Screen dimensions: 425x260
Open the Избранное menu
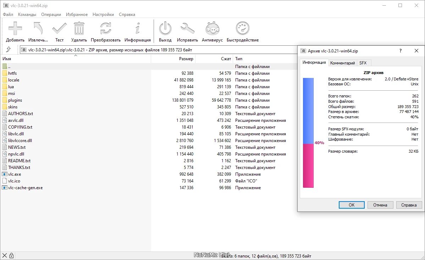point(77,14)
